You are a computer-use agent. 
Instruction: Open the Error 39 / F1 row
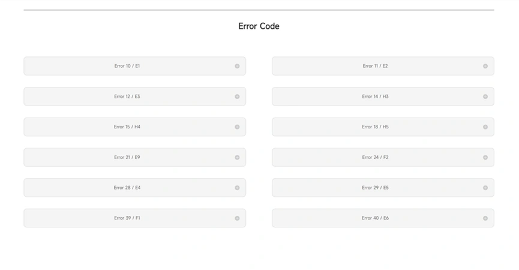pyautogui.click(x=135, y=218)
